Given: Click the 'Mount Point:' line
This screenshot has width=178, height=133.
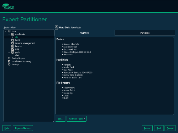Looking at the screenshot, I should (x=69, y=90).
